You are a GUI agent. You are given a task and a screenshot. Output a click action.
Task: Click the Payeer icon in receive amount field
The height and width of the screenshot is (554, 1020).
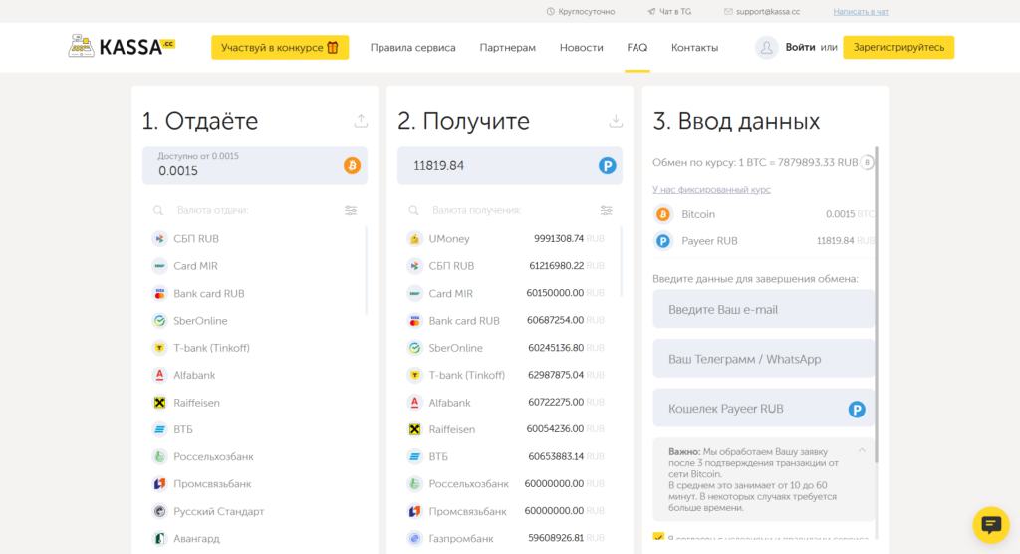click(607, 166)
